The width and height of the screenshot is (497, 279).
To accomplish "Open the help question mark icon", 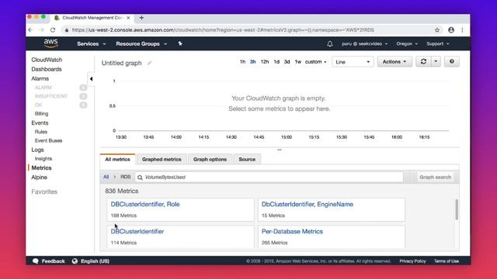I will [x=452, y=62].
